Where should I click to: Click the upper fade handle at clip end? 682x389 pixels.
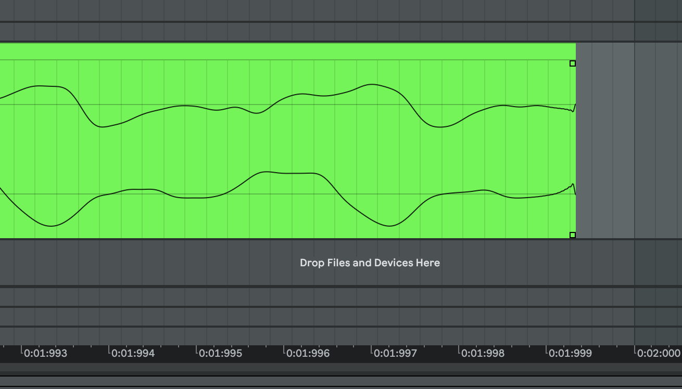(573, 63)
